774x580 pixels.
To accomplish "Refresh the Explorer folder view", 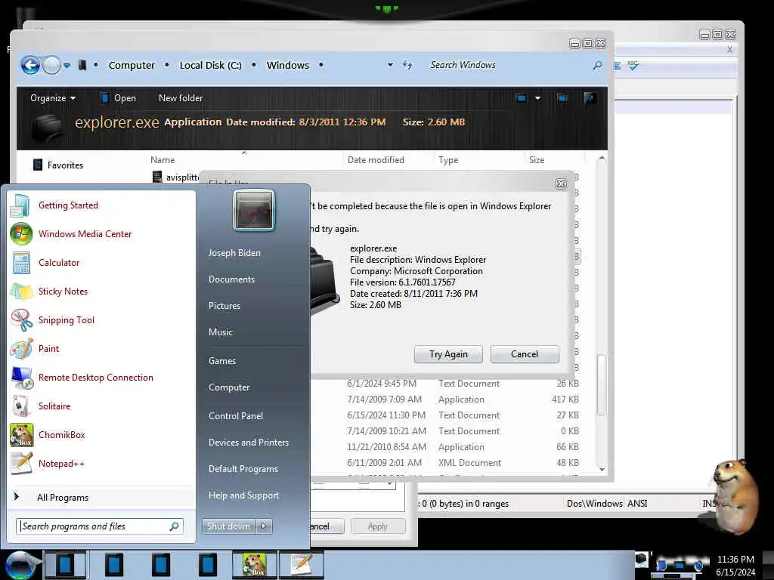I will (x=407, y=65).
